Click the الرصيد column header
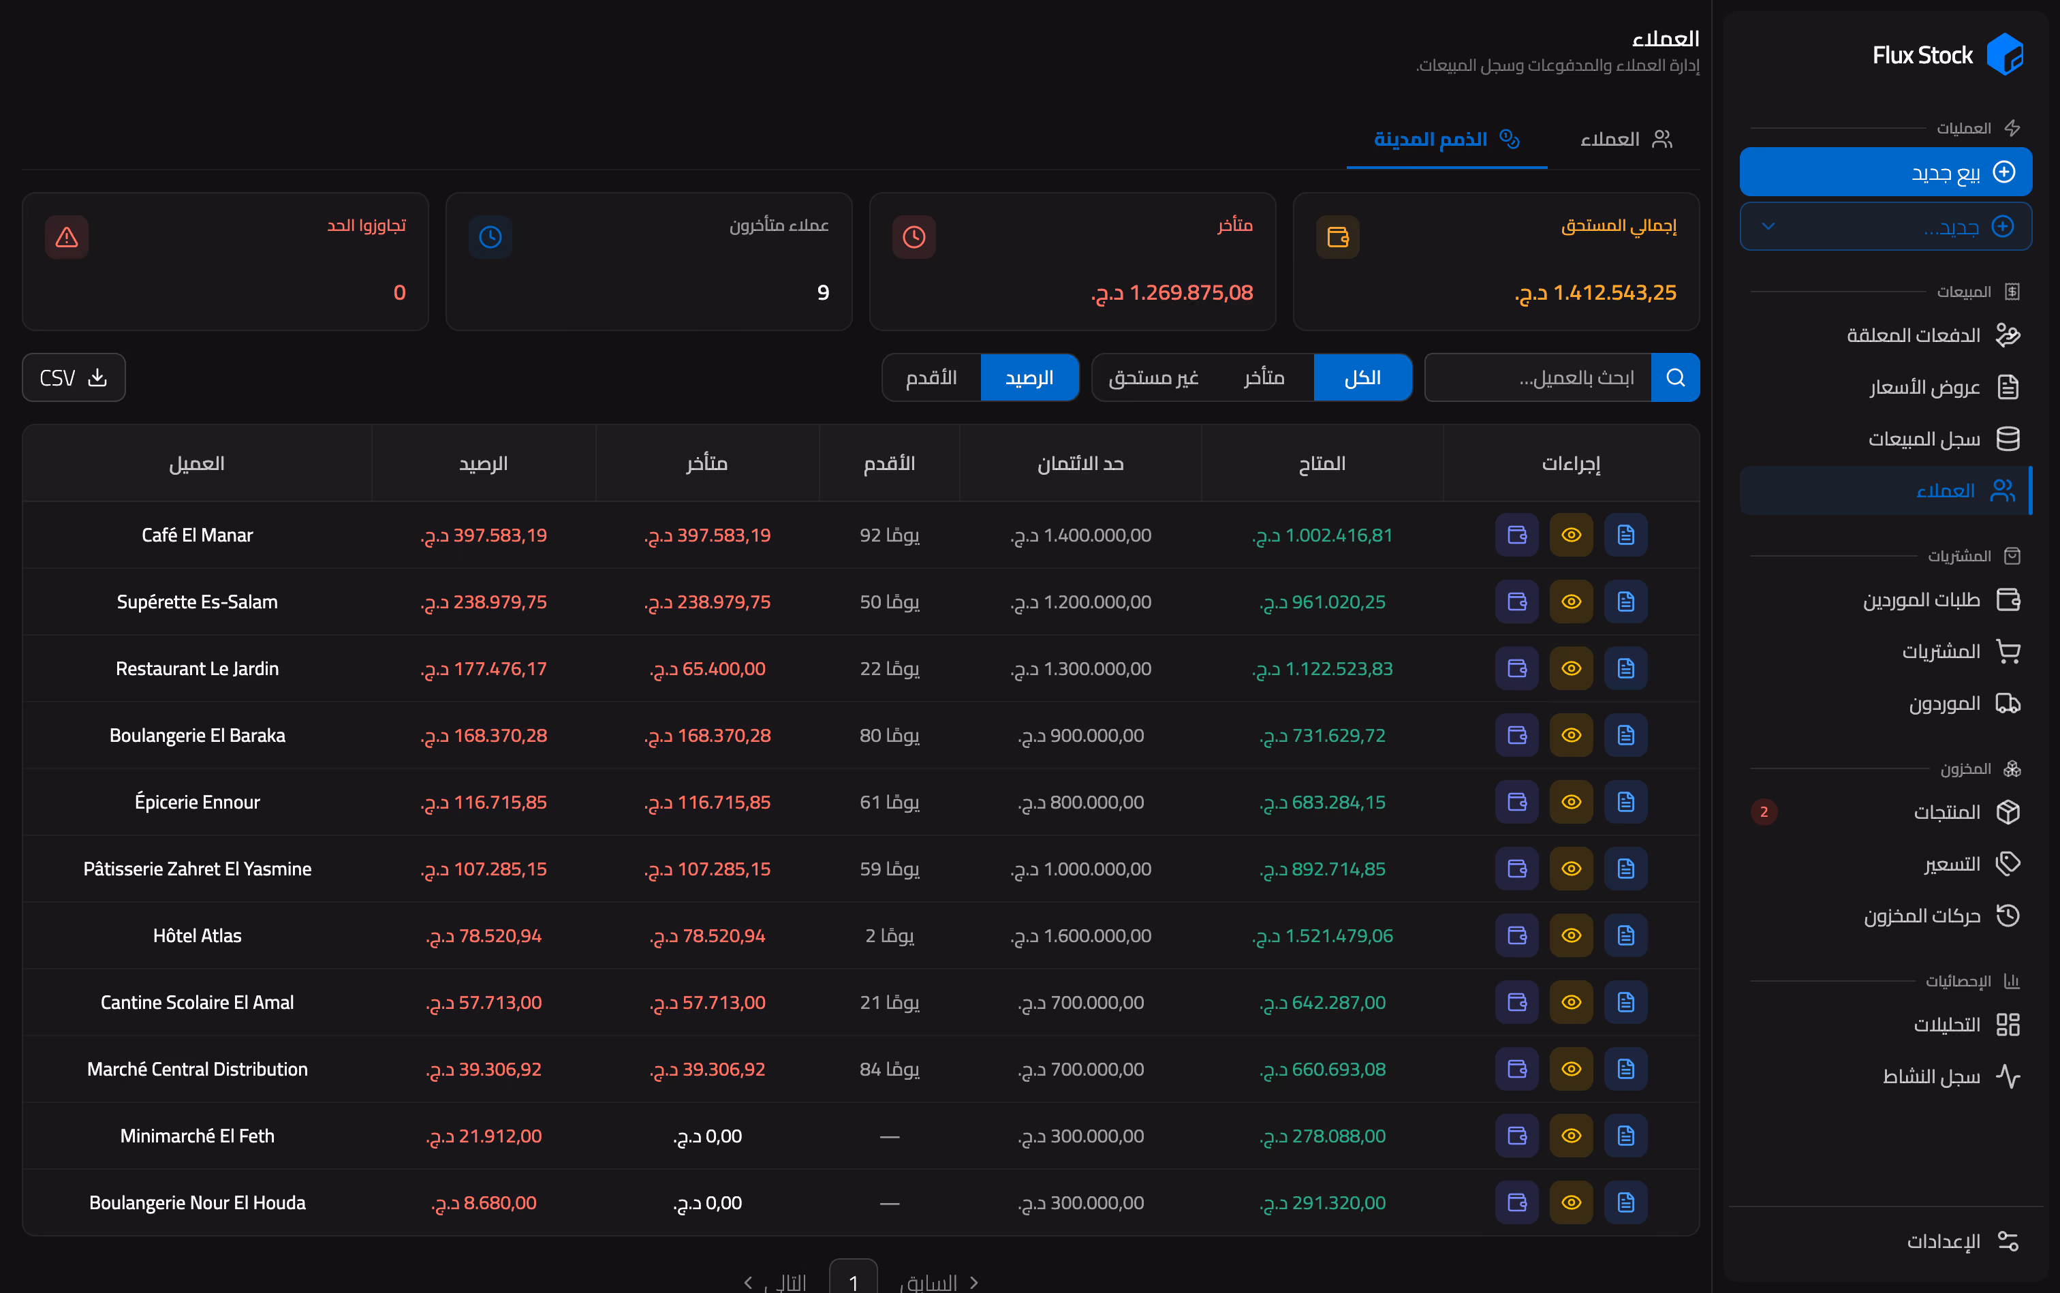Image resolution: width=2060 pixels, height=1293 pixels. point(483,463)
